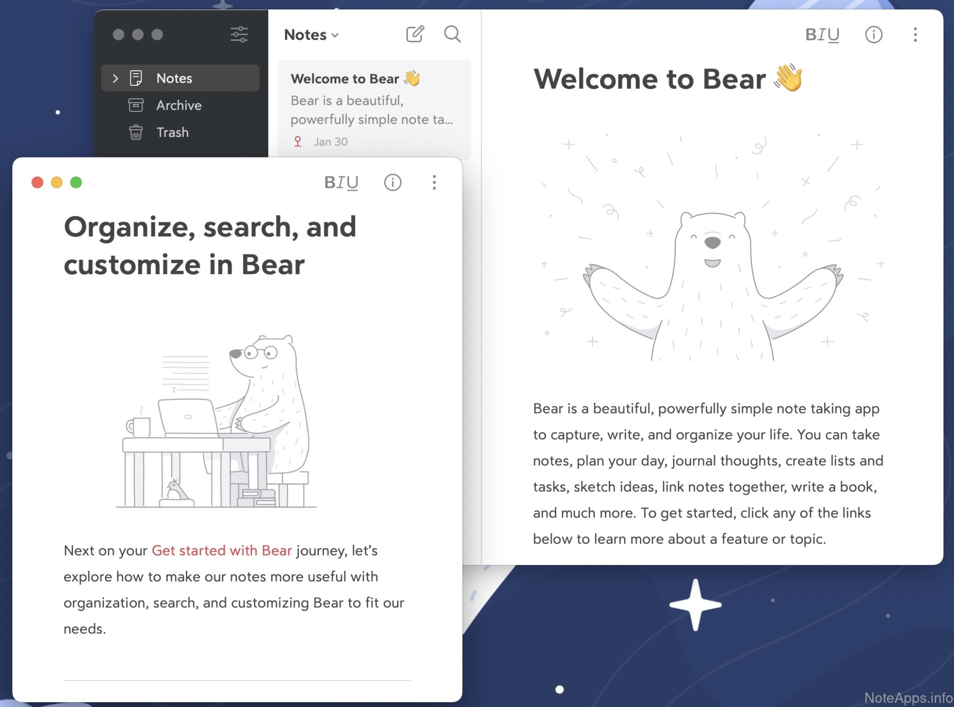This screenshot has height=707, width=954.
Task: Follow the Get started with Bear link
Action: (221, 550)
